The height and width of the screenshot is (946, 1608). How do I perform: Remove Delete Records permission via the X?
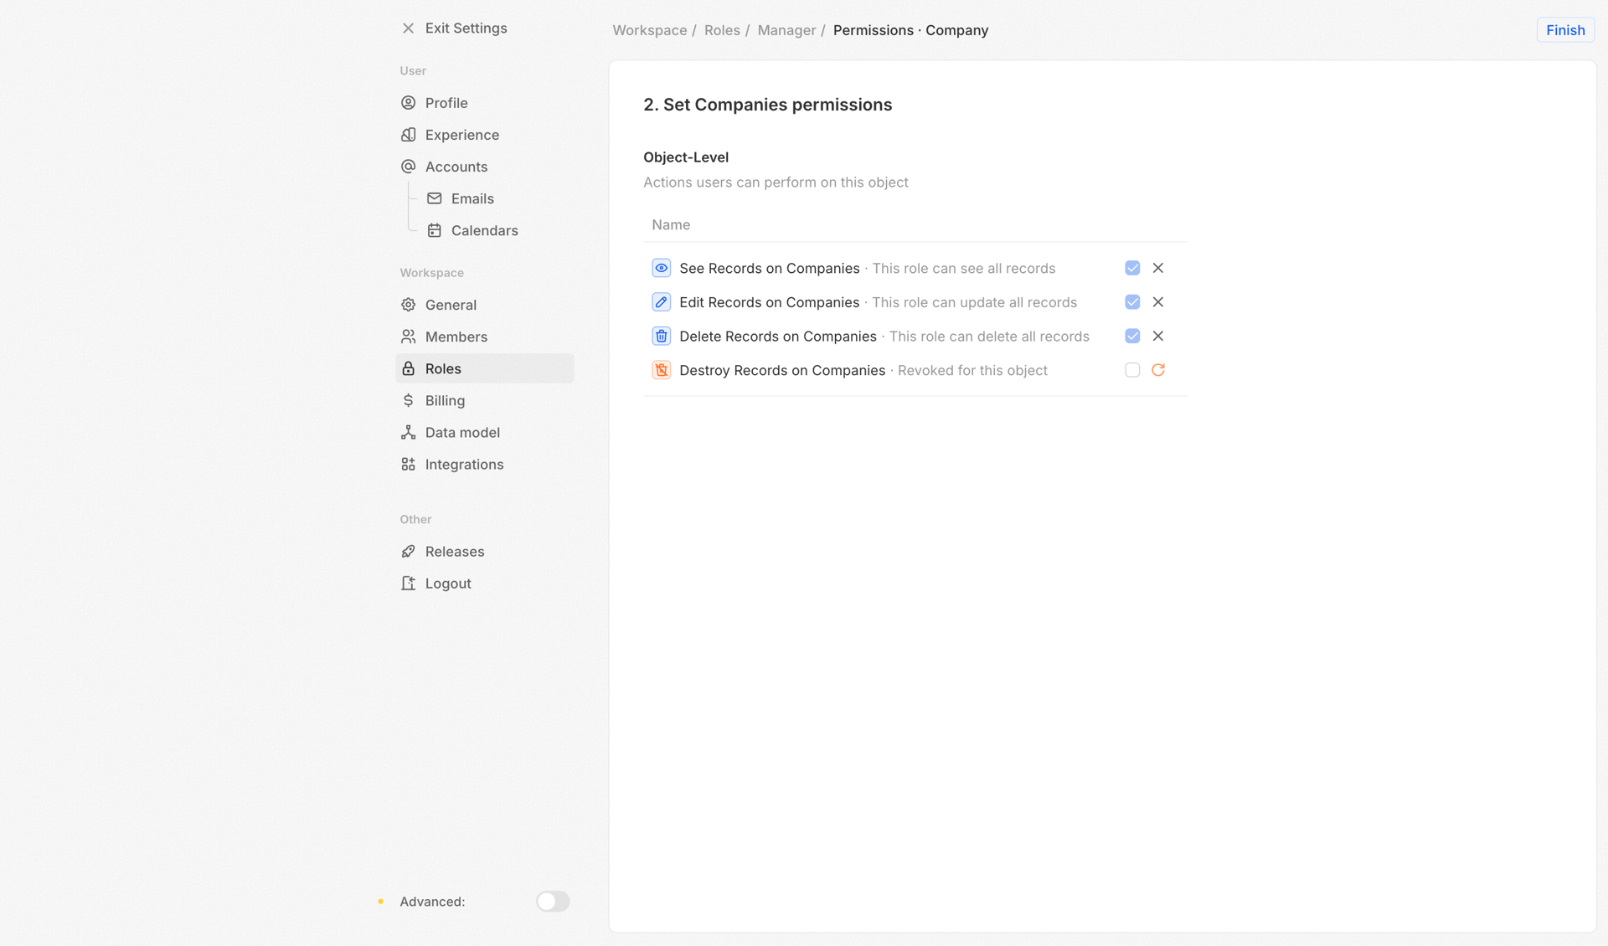click(1158, 336)
